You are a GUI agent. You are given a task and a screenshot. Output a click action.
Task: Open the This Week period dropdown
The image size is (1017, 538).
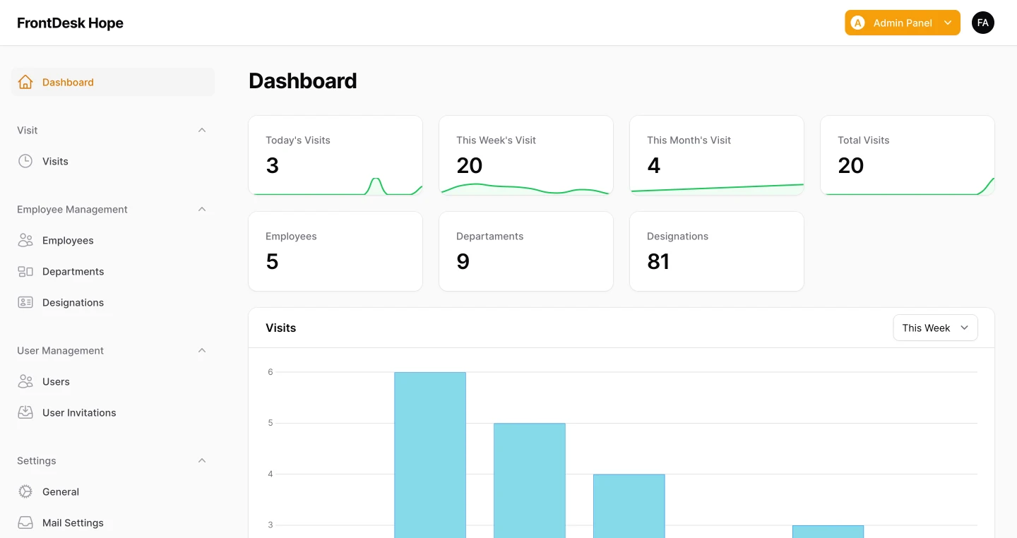point(935,328)
